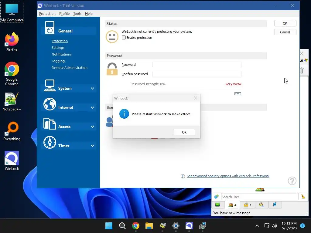Image resolution: width=311 pixels, height=233 pixels.
Task: Focus the Confirm password field
Action: coord(197,74)
